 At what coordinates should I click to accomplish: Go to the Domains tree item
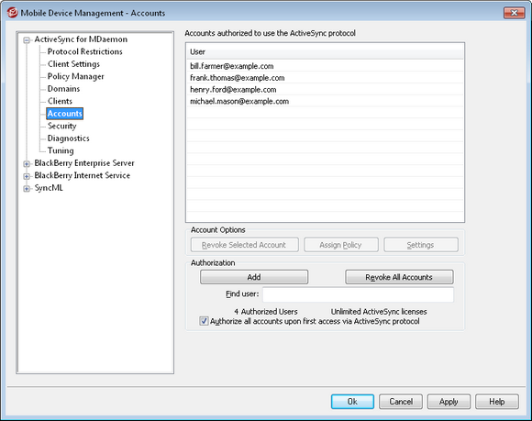(x=64, y=89)
